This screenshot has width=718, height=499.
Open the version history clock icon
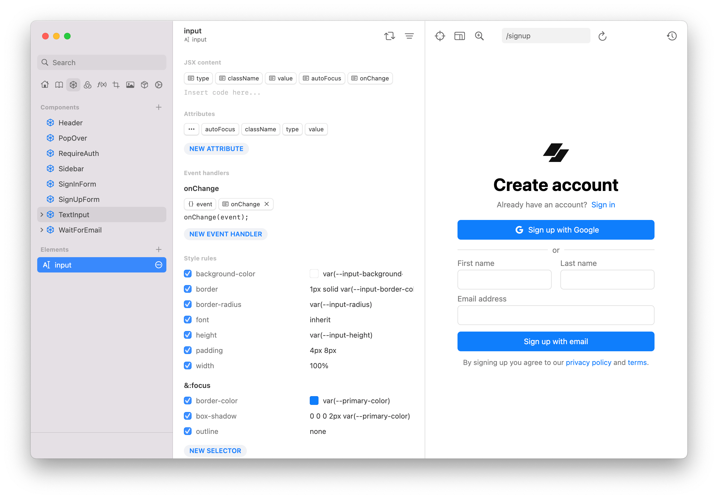[x=672, y=36]
